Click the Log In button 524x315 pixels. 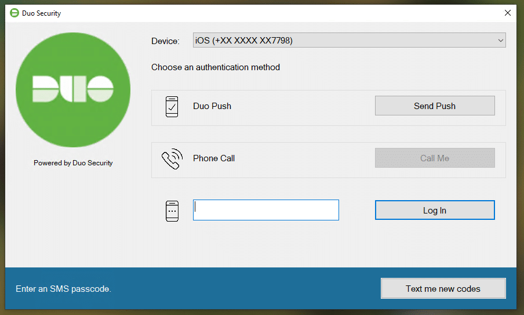tap(435, 210)
